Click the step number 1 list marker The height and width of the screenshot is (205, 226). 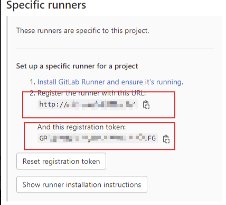[x=33, y=82]
